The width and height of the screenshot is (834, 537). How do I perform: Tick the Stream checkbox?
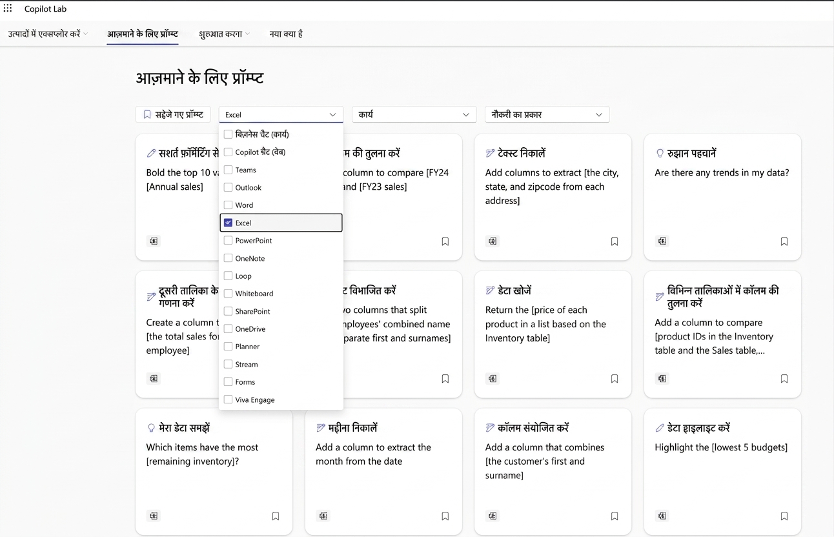[x=228, y=364]
